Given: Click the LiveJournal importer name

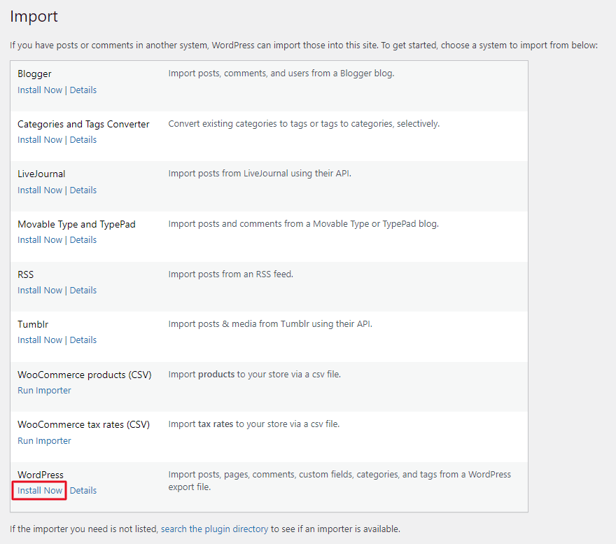Looking at the screenshot, I should click(41, 174).
